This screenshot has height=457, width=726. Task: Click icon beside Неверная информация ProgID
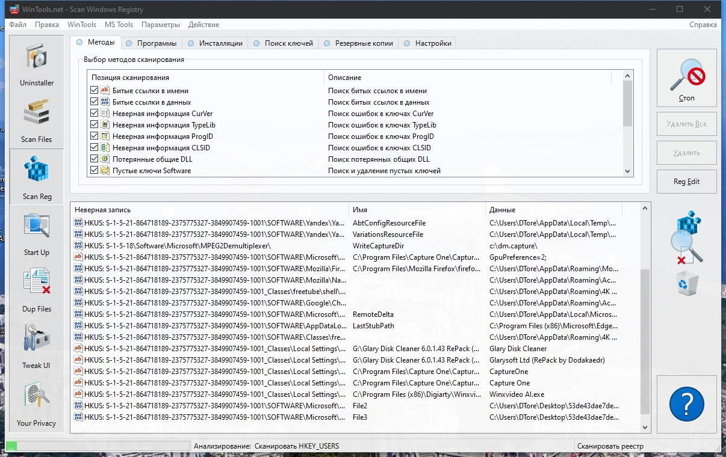coord(104,136)
